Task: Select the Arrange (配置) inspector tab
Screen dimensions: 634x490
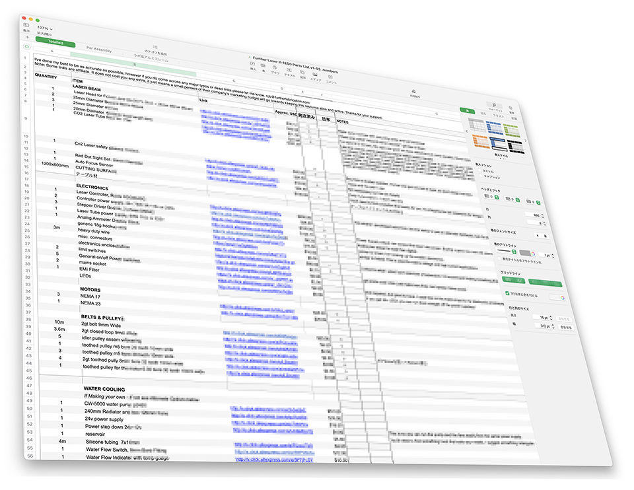Action: pos(514,119)
